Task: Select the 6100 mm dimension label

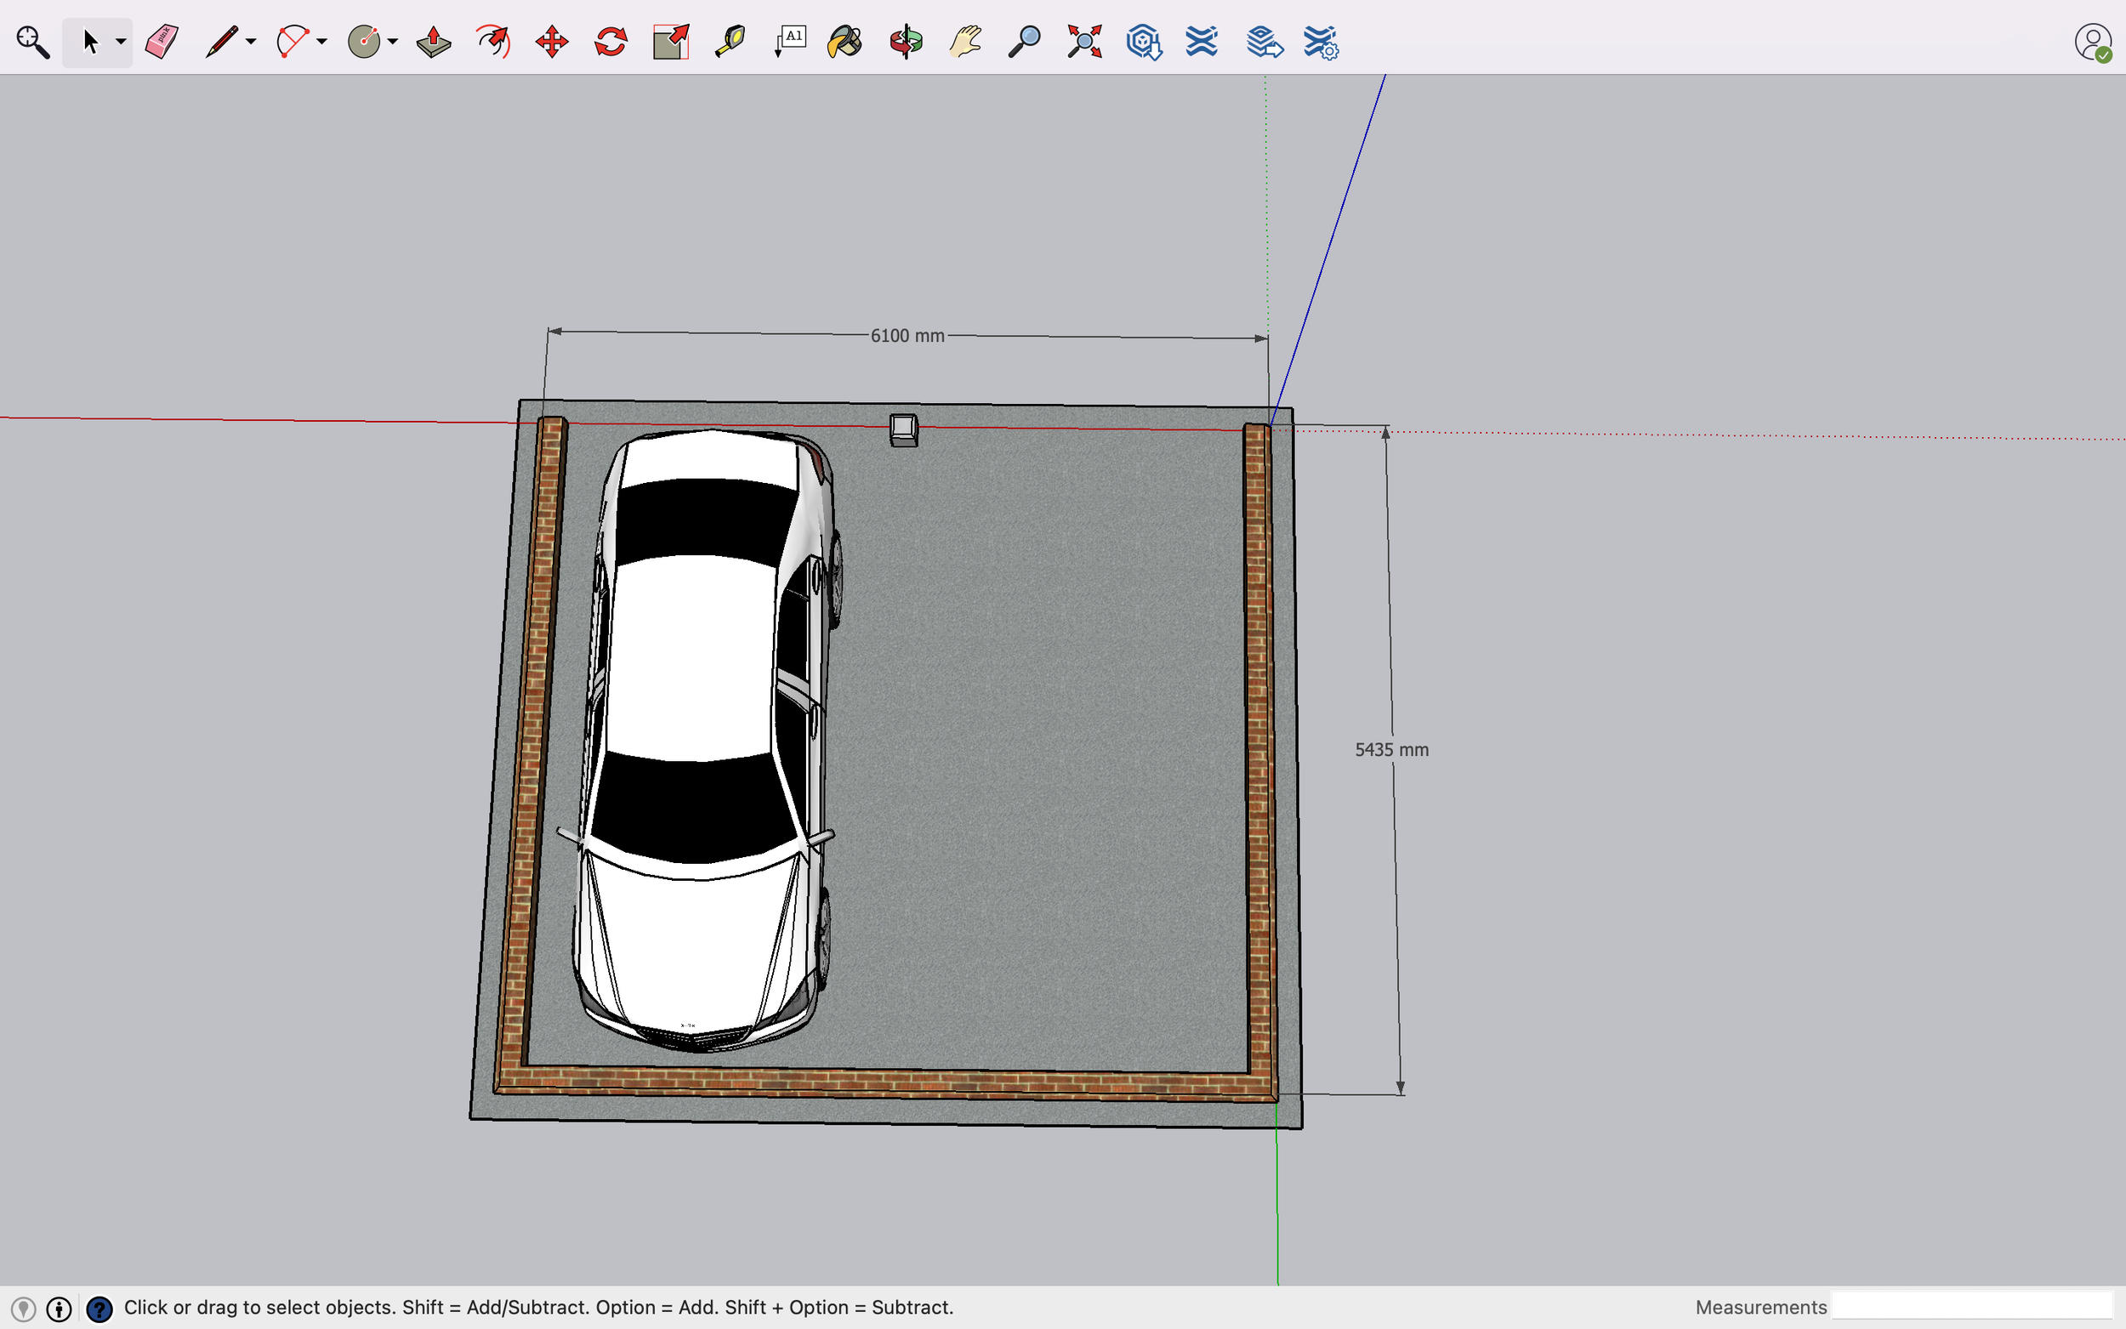Action: [907, 336]
